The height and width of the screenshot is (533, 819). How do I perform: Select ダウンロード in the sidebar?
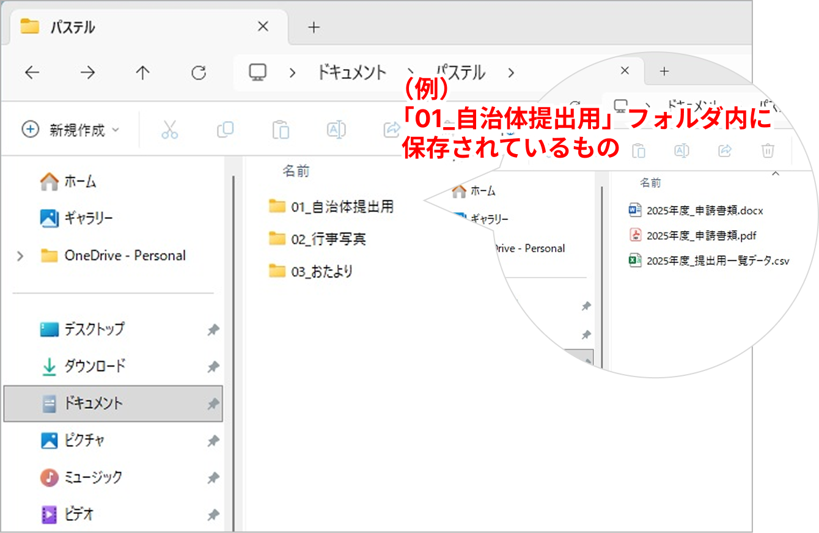[95, 366]
